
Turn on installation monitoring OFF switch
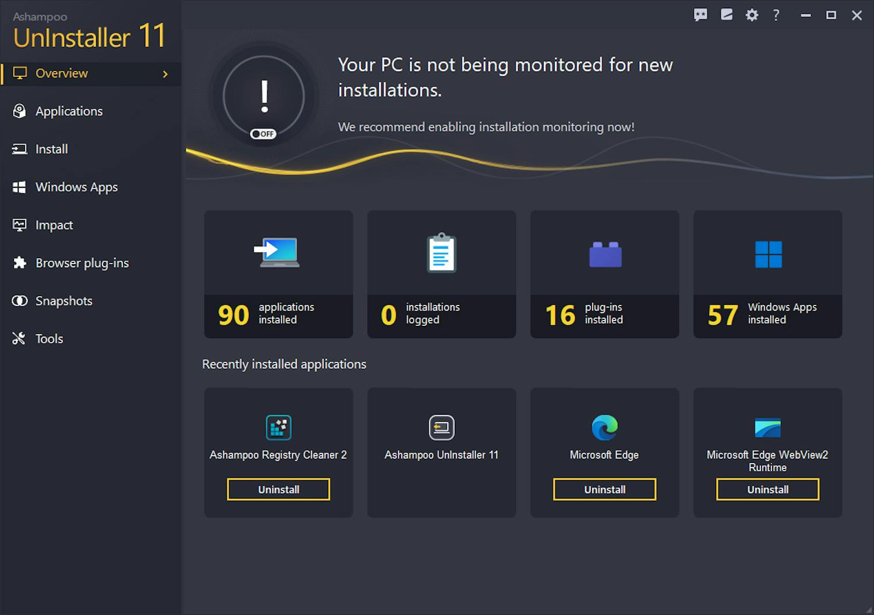tap(263, 134)
